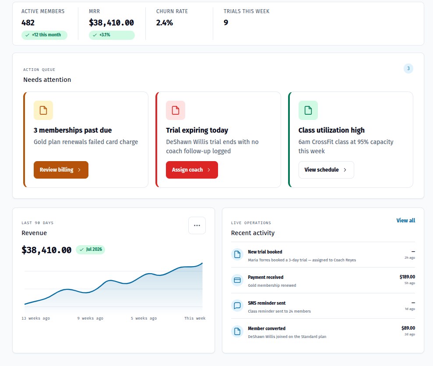The height and width of the screenshot is (366, 433).
Task: Click the 13 weeks ago axis label
Action: click(35, 318)
